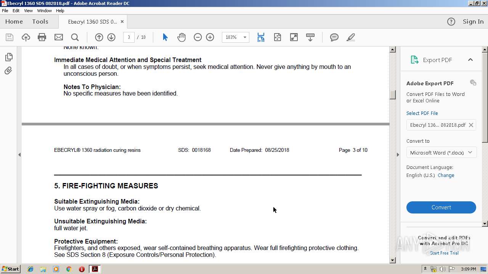Image resolution: width=488 pixels, height=274 pixels.
Task: Collapse the Export PDF panel chevron
Action: pos(470,60)
